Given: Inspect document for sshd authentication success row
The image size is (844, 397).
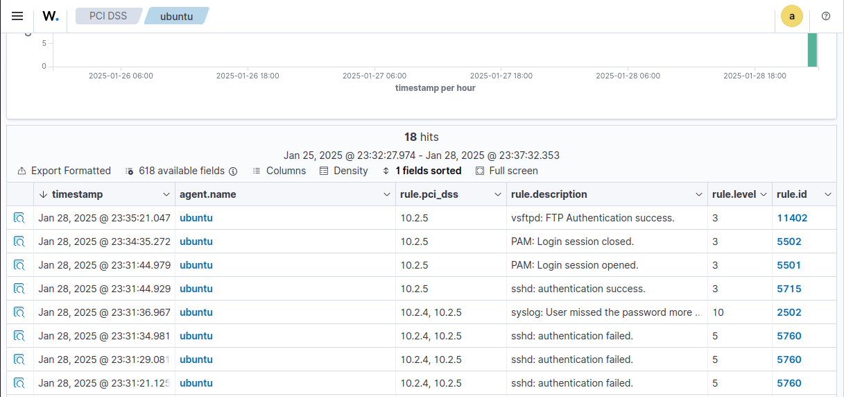Looking at the screenshot, I should pyautogui.click(x=19, y=289).
